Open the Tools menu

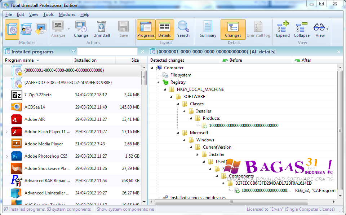click(x=48, y=14)
